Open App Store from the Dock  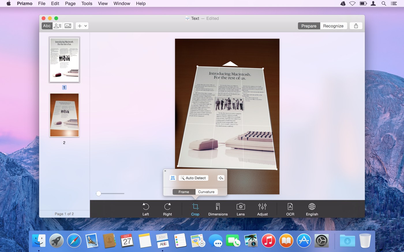coord(304,240)
